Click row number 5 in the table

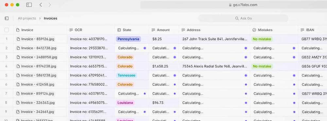pyautogui.click(x=7, y=75)
